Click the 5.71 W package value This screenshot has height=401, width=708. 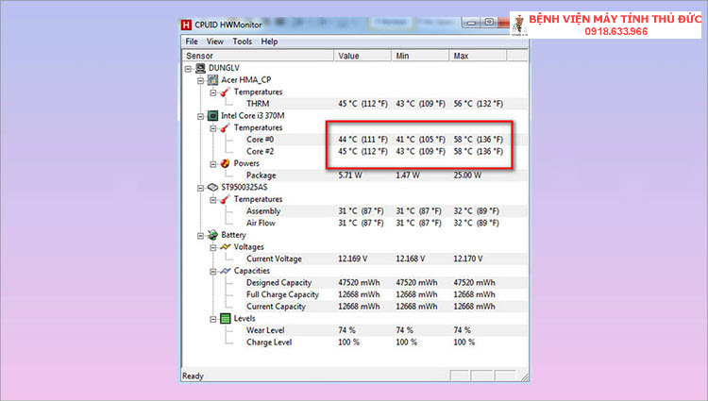350,175
